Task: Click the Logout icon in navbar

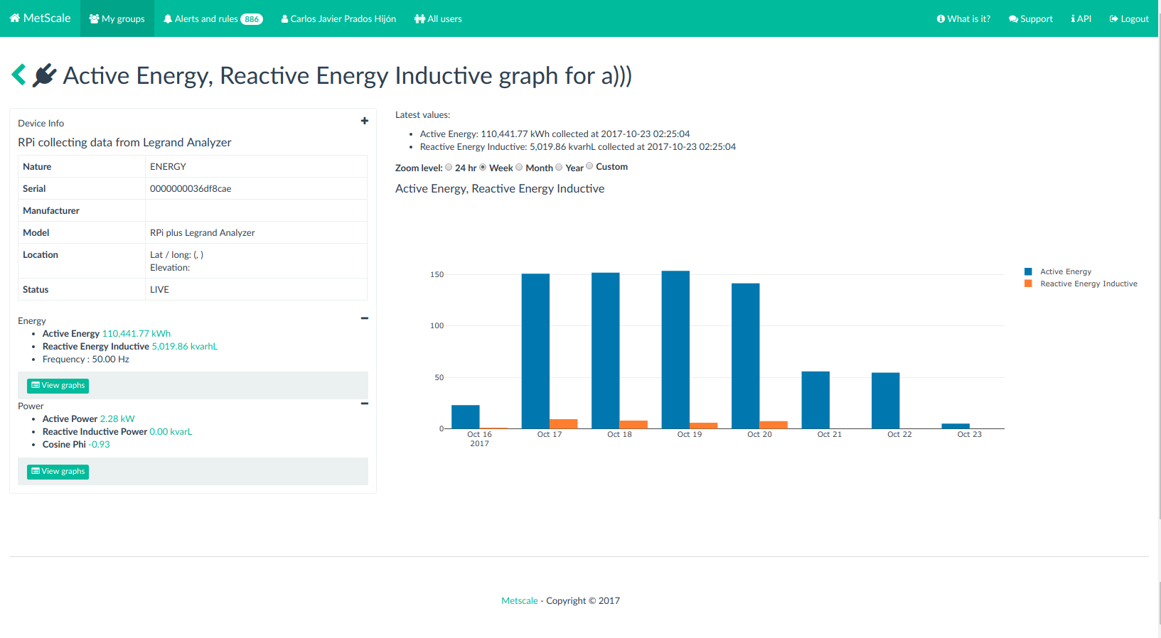Action: click(1113, 19)
